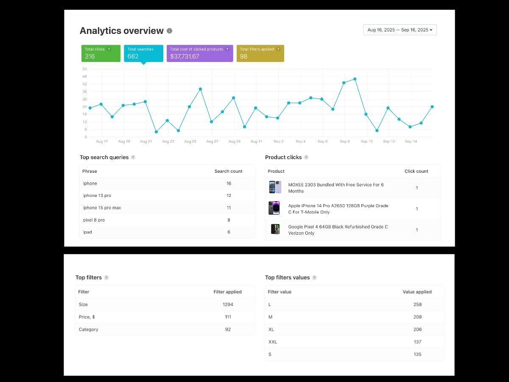Viewport: 509px width, 382px height.
Task: Click the Sep 14 axis label
Action: (411, 141)
